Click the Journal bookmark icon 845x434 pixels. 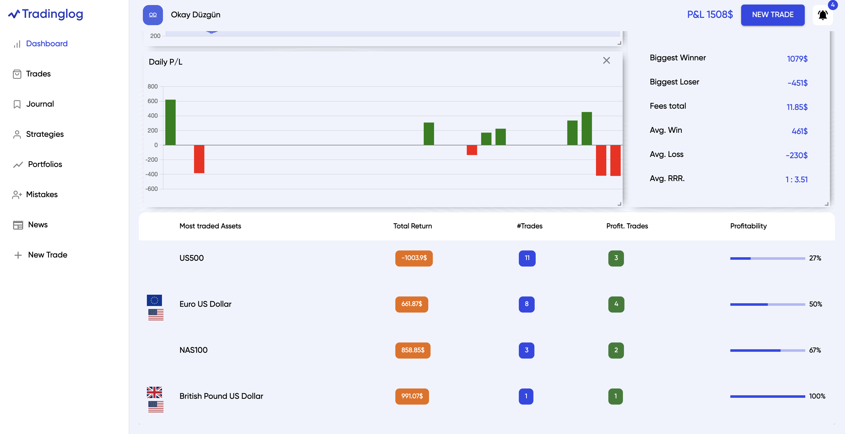click(17, 104)
